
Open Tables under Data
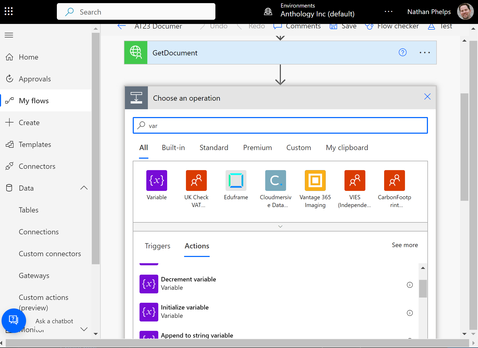click(29, 210)
